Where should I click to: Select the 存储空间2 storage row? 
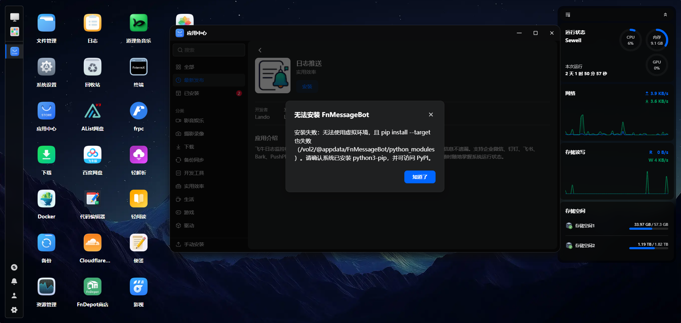pos(617,246)
